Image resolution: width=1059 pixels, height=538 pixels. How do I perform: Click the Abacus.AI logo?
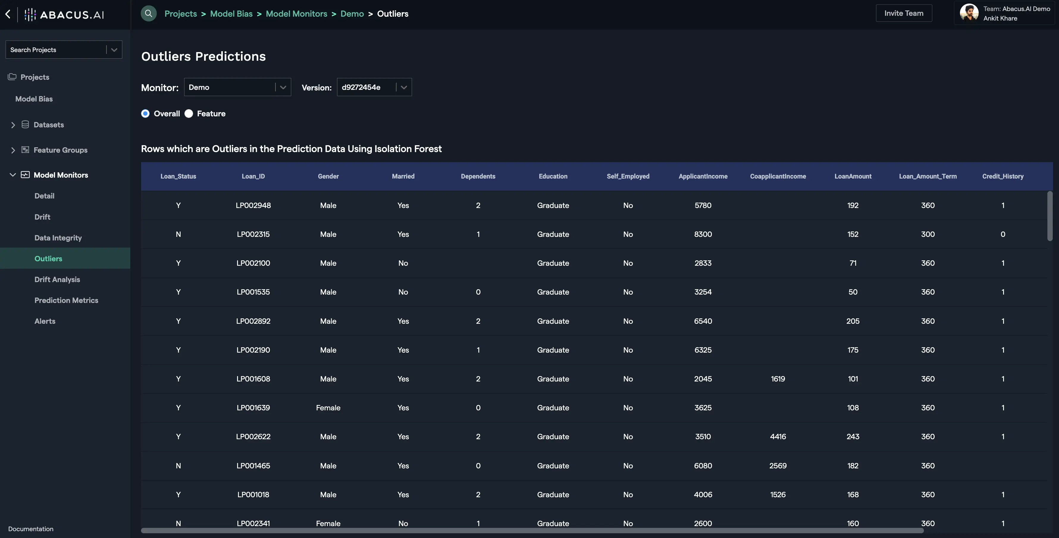coord(64,15)
